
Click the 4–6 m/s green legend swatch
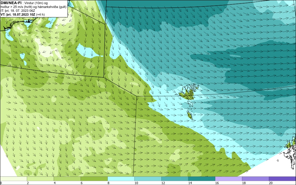coord(67,179)
